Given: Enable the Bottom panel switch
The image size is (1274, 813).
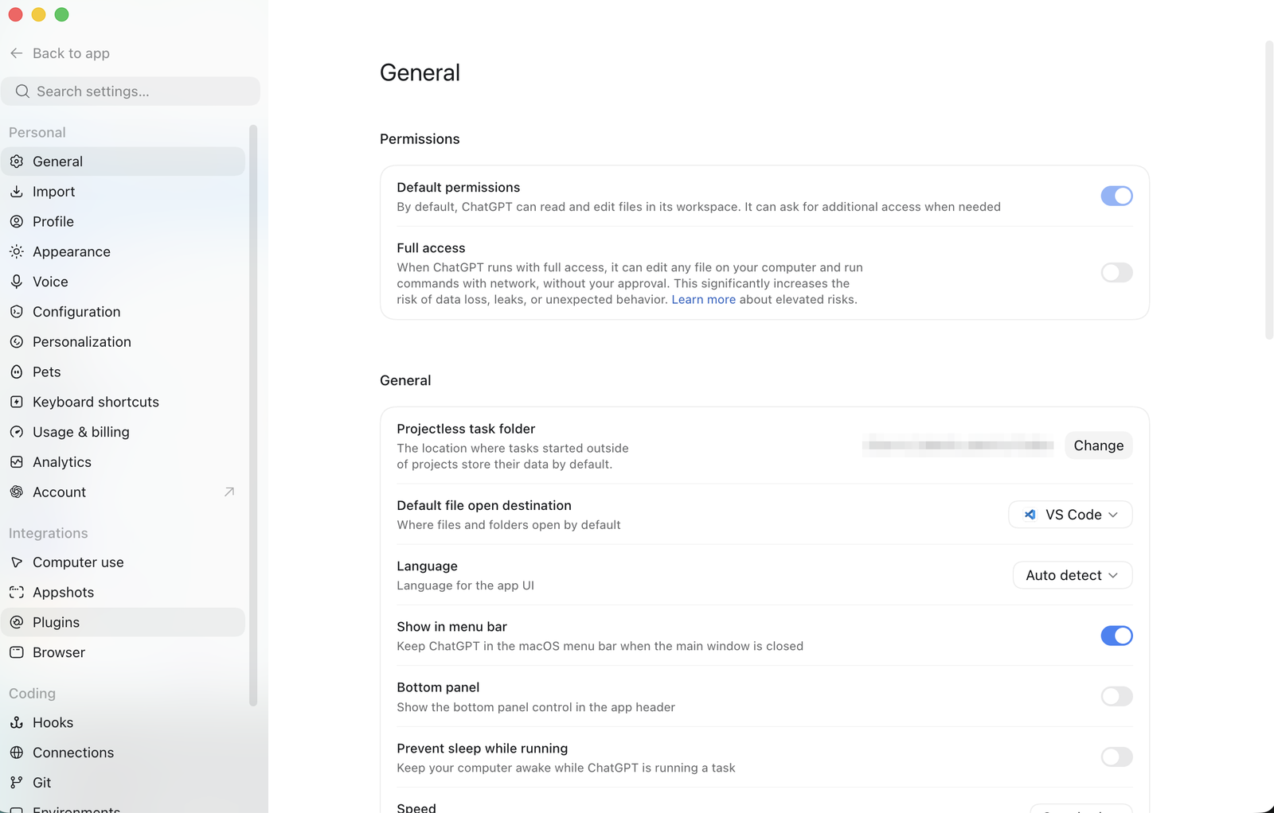Looking at the screenshot, I should [1116, 697].
